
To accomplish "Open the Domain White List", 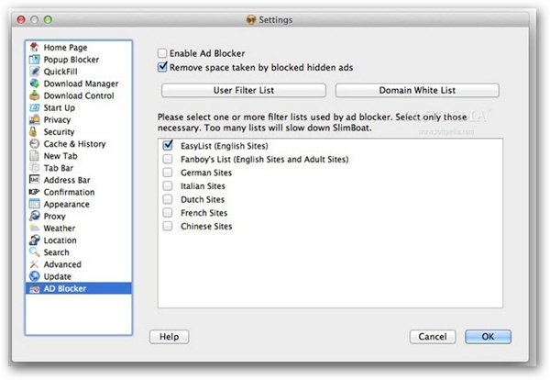I will click(x=417, y=91).
